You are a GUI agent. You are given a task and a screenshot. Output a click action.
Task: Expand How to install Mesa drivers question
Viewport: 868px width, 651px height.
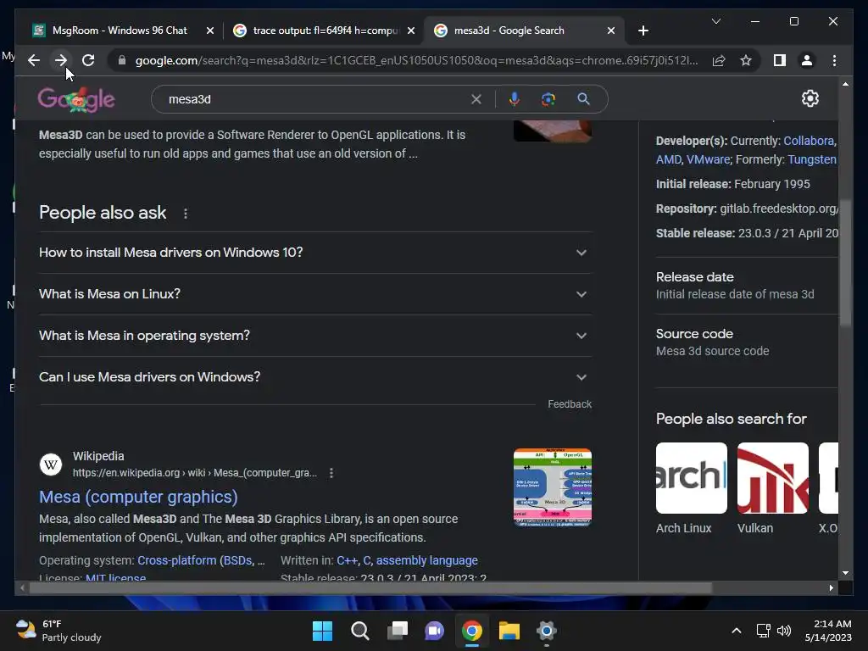(315, 253)
